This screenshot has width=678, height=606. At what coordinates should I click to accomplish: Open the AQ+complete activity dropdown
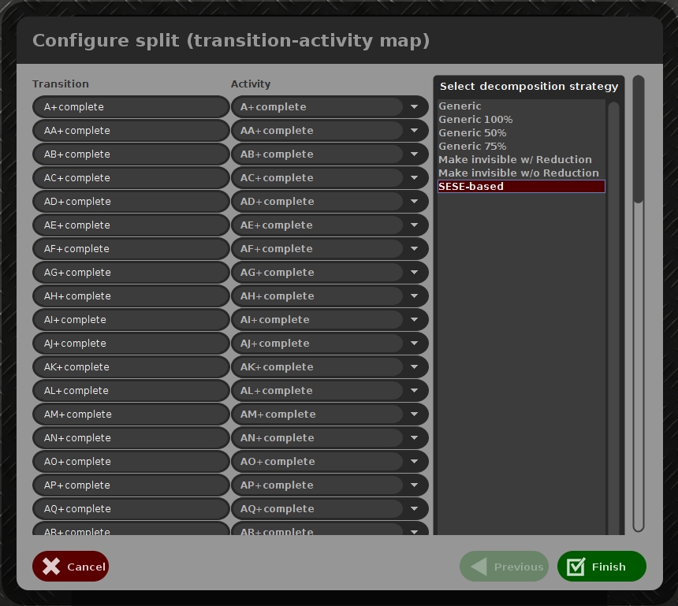pos(414,508)
